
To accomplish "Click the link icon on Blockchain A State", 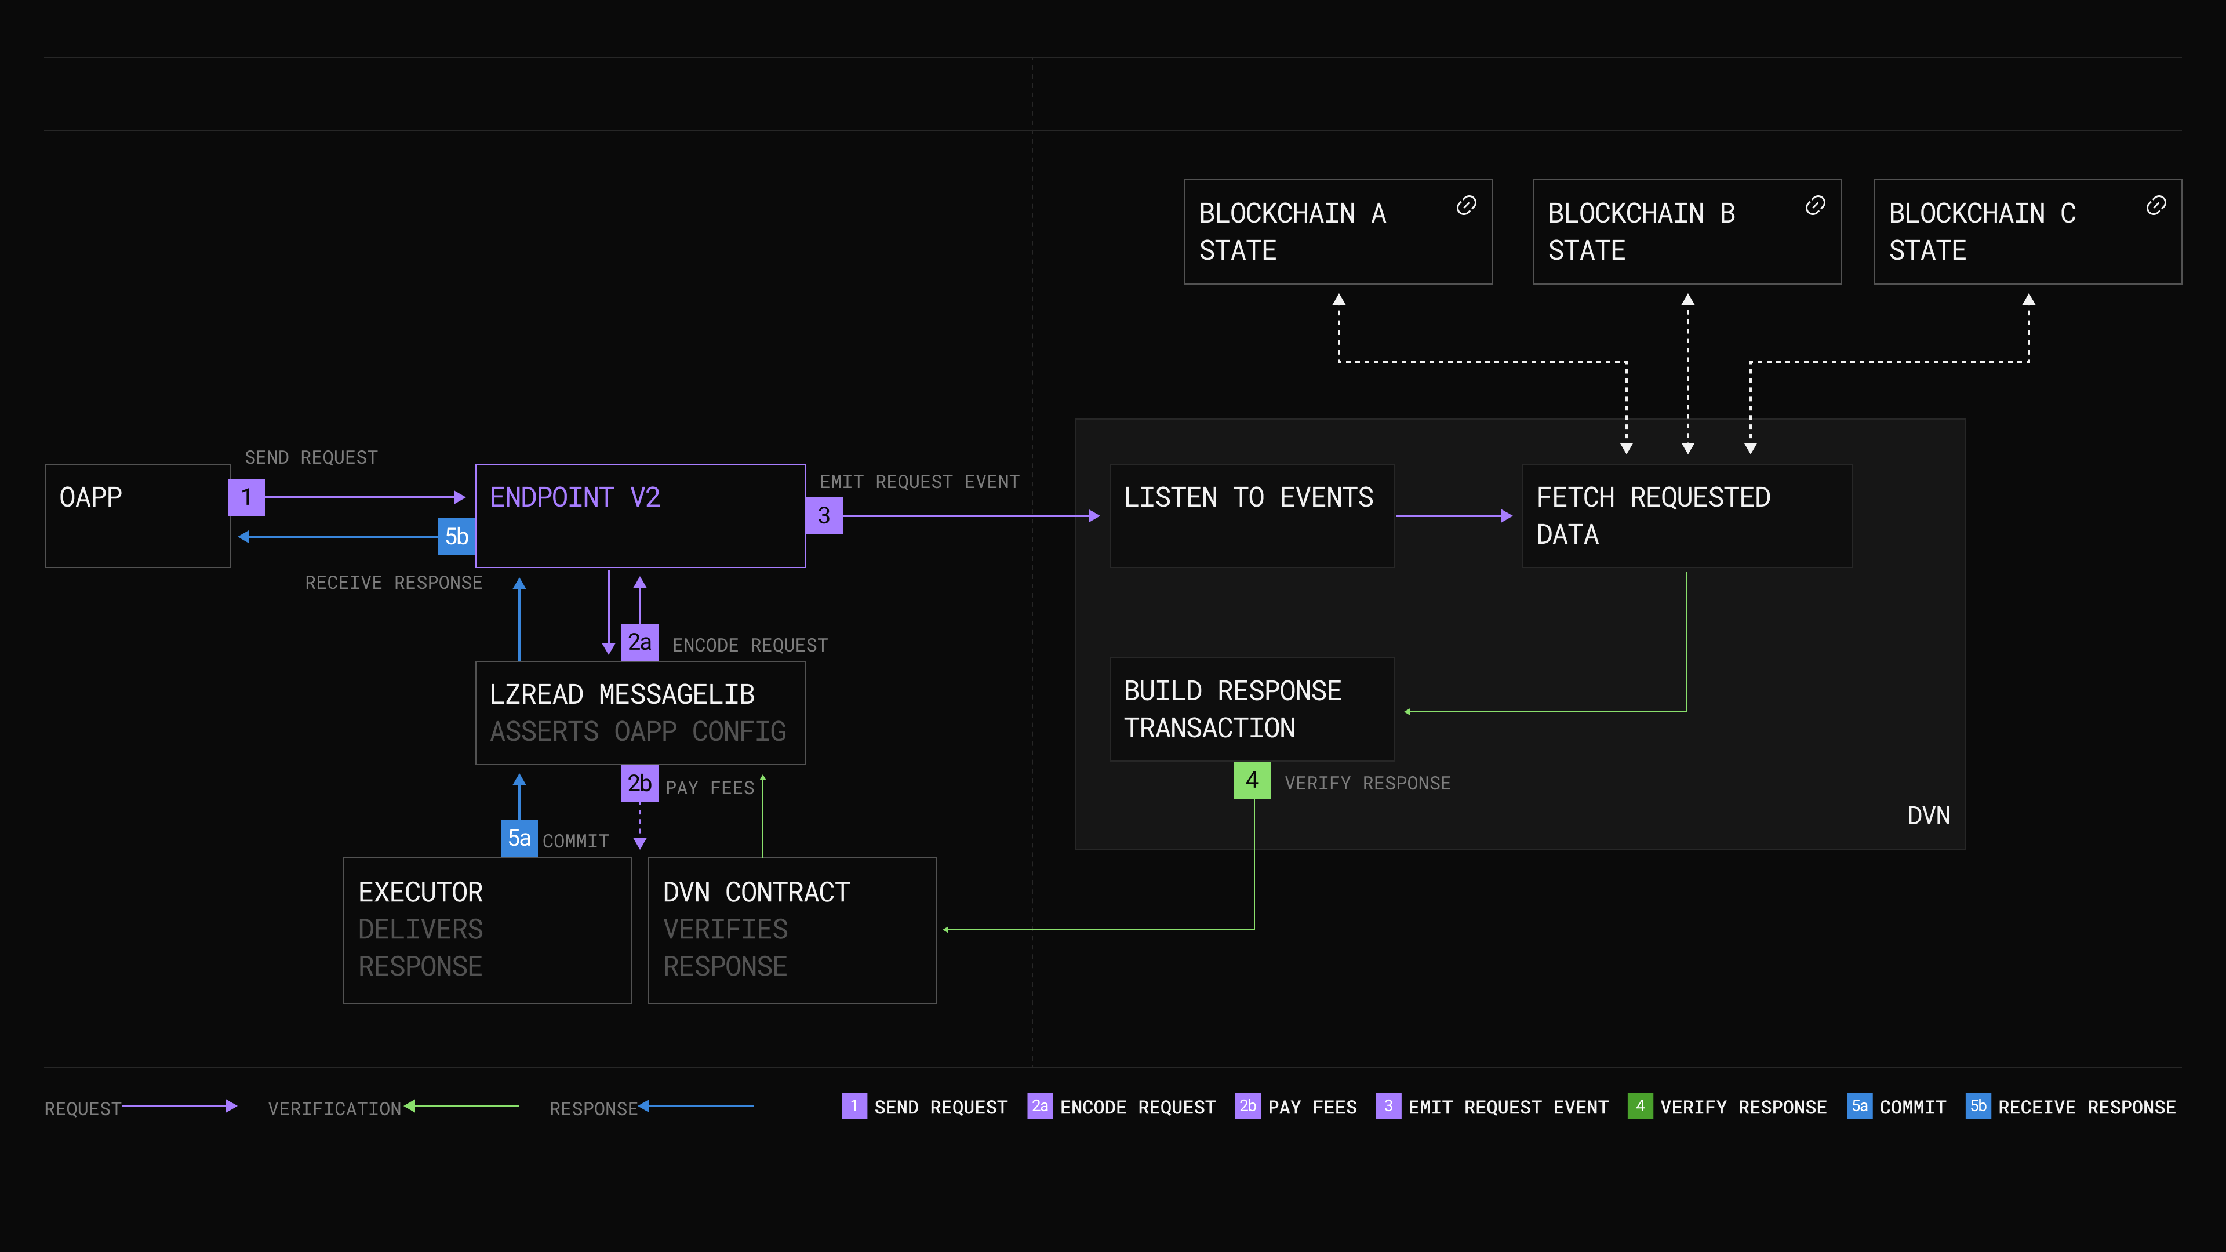I will tap(1467, 206).
